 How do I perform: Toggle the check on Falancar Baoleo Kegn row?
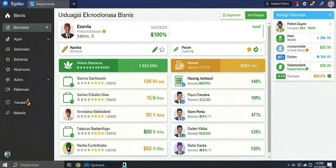click(72, 136)
